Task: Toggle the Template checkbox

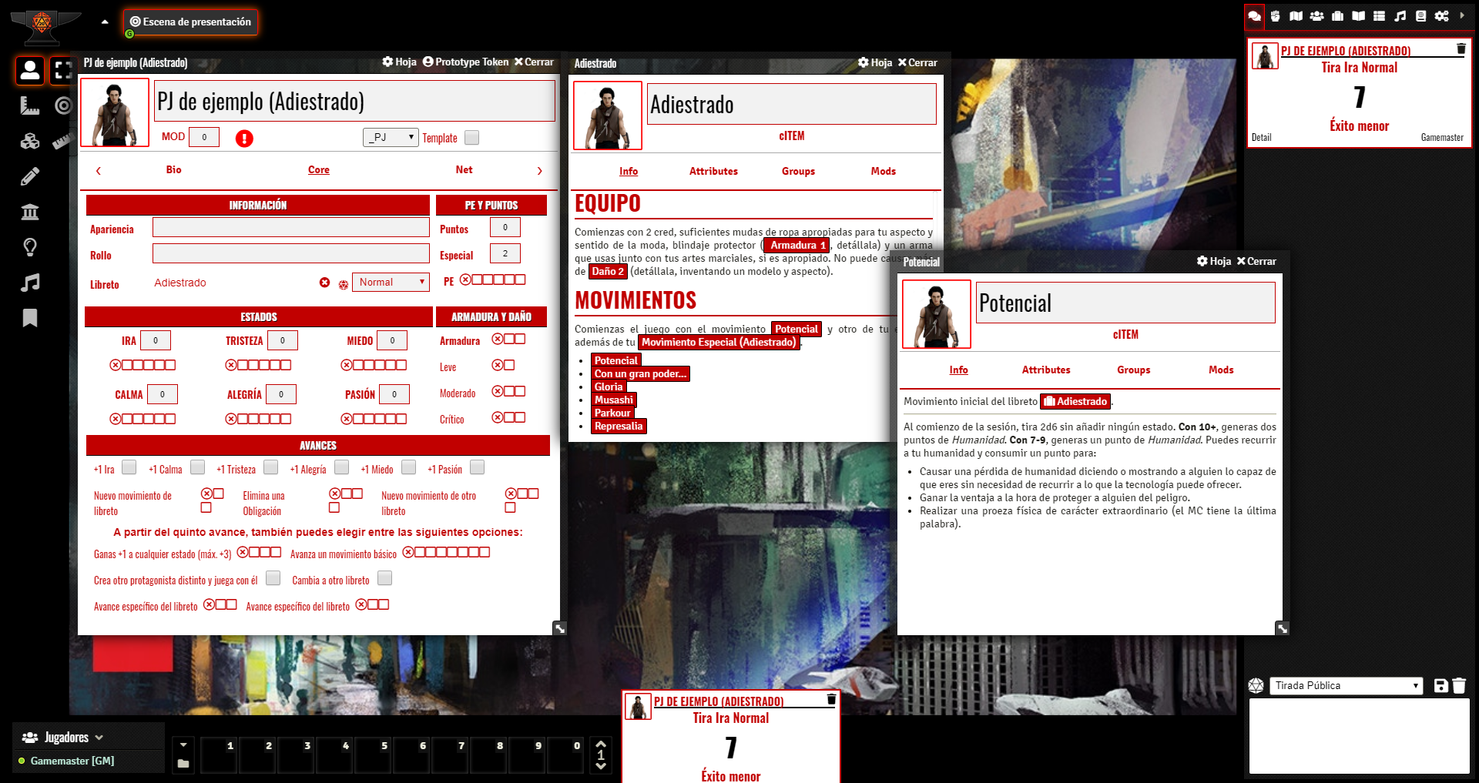Action: pyautogui.click(x=472, y=137)
